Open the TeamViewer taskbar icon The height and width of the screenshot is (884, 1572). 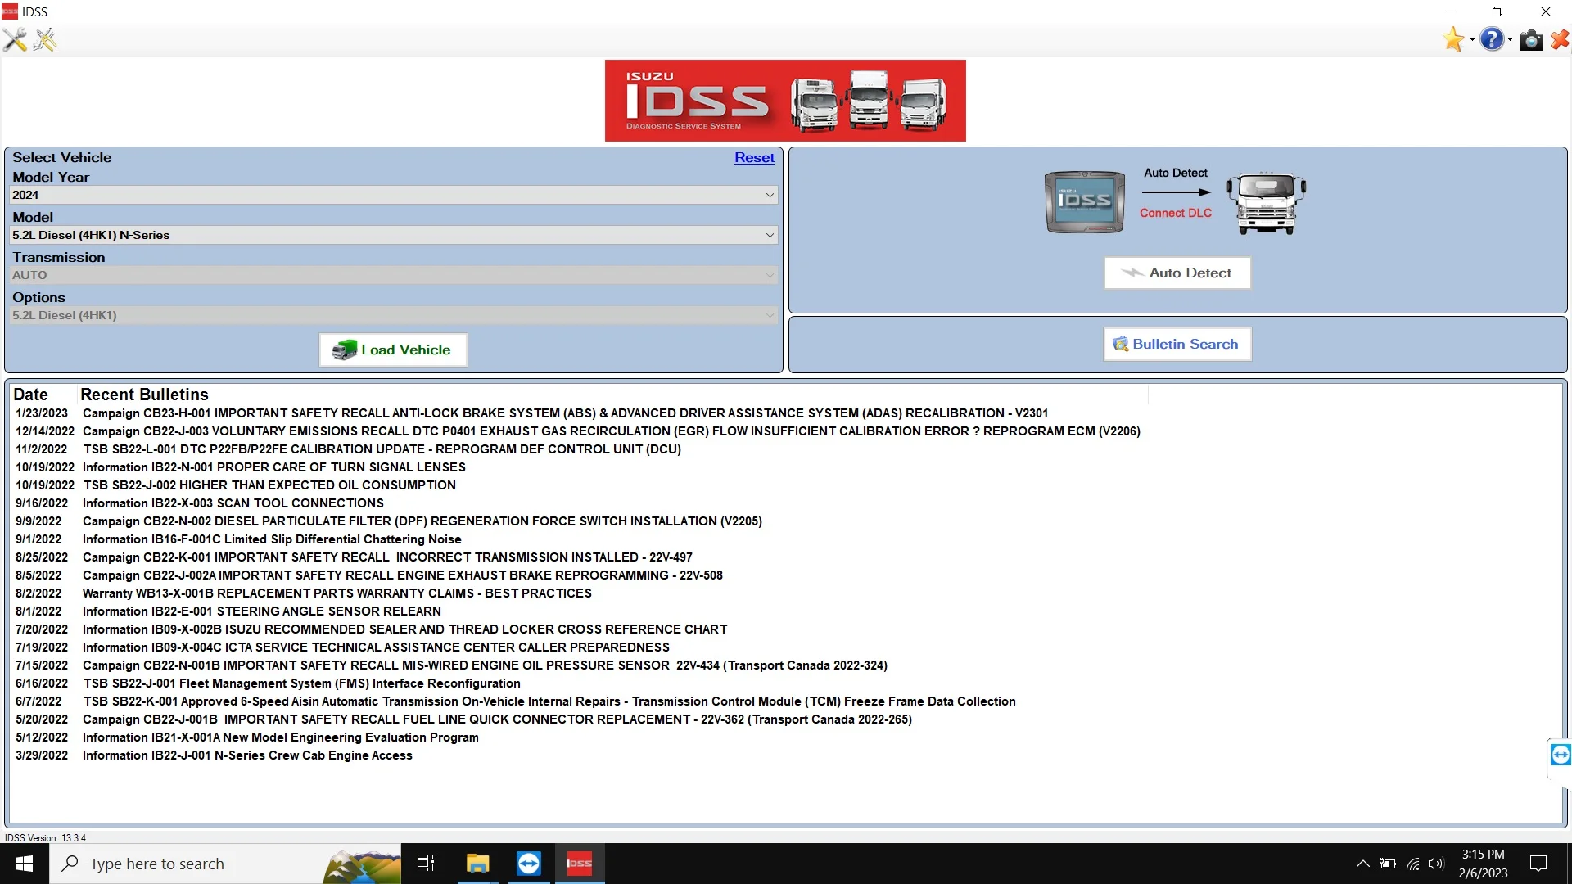pos(529,863)
